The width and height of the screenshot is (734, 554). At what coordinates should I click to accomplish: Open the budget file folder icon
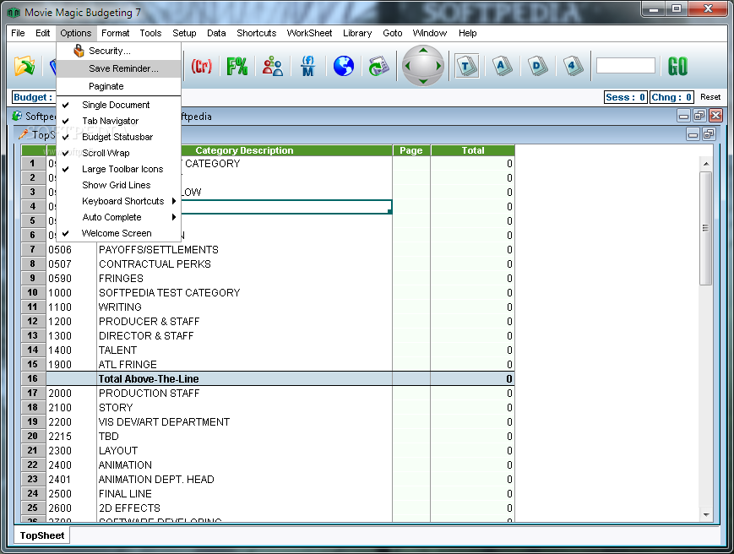[x=24, y=66]
